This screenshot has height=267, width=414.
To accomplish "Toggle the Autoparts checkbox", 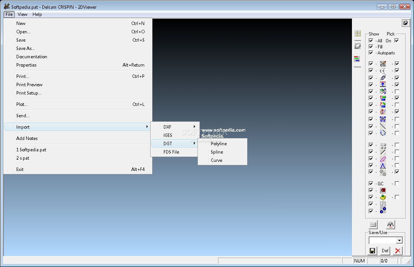I will (x=371, y=53).
